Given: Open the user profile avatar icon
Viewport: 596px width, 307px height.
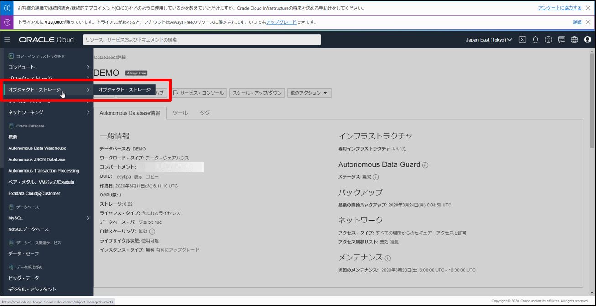Looking at the screenshot, I should [587, 40].
